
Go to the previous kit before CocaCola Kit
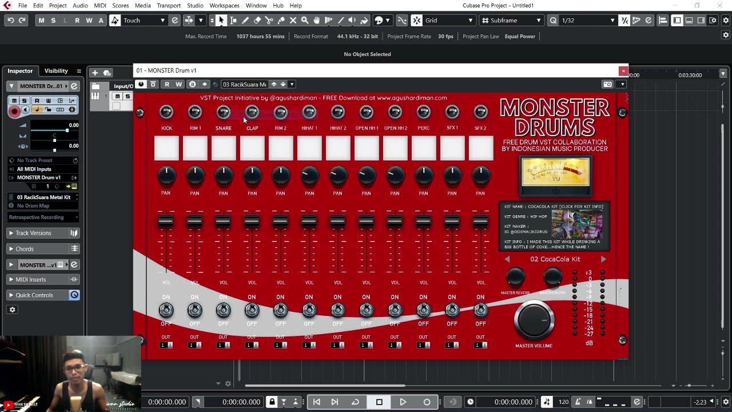507,259
